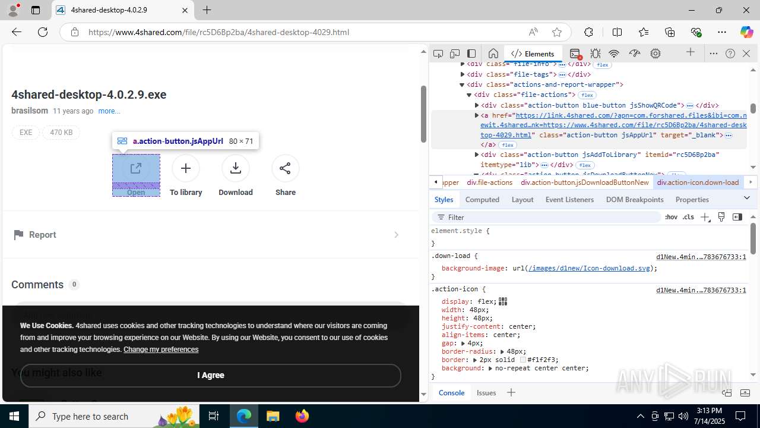
Task: Expand the gap shorthand property
Action: pyautogui.click(x=463, y=343)
